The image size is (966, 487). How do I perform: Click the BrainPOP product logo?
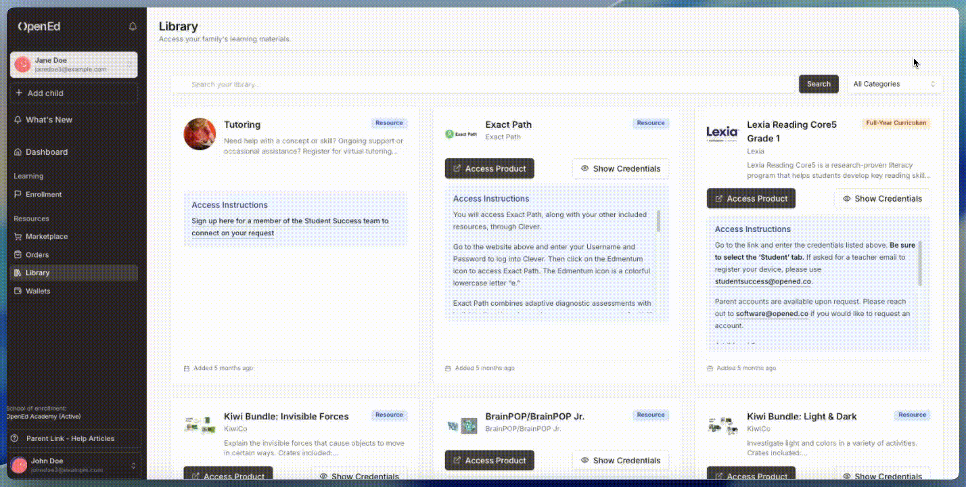461,425
